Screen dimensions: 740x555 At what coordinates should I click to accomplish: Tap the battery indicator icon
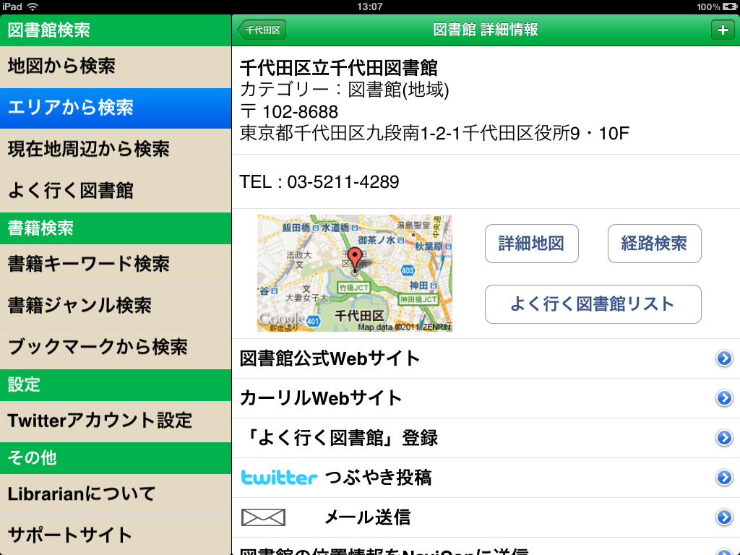pyautogui.click(x=730, y=7)
